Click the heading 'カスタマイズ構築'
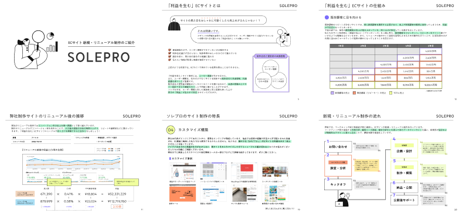This screenshot has height=213, width=469. [x=193, y=130]
